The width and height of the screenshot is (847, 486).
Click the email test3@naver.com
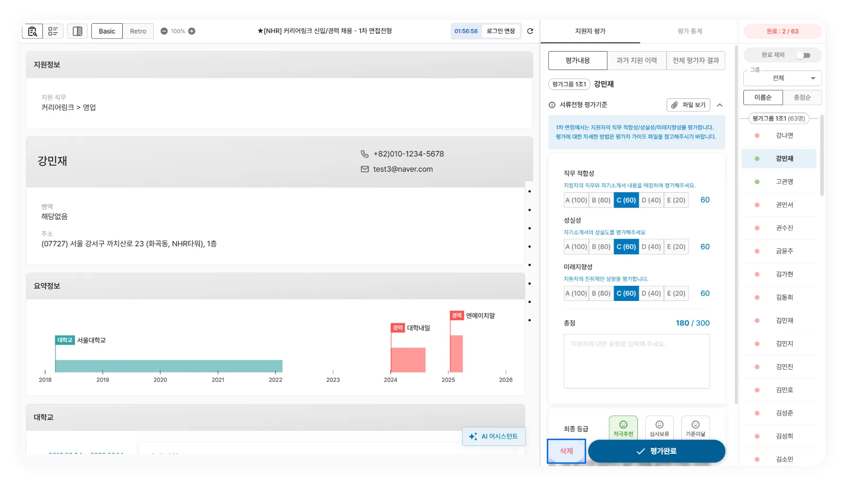point(403,169)
